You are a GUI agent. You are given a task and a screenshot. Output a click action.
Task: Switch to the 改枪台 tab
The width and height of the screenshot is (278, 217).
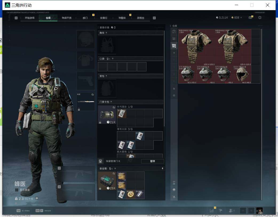[x=141, y=18]
